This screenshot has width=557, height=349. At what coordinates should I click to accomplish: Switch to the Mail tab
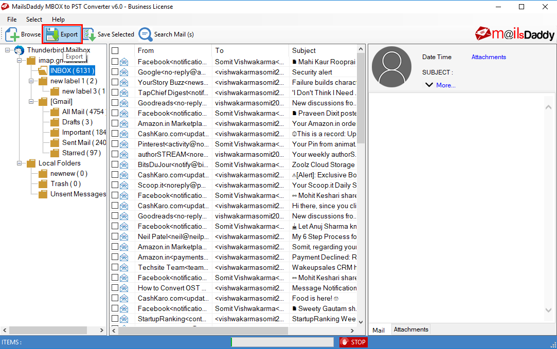coord(379,330)
